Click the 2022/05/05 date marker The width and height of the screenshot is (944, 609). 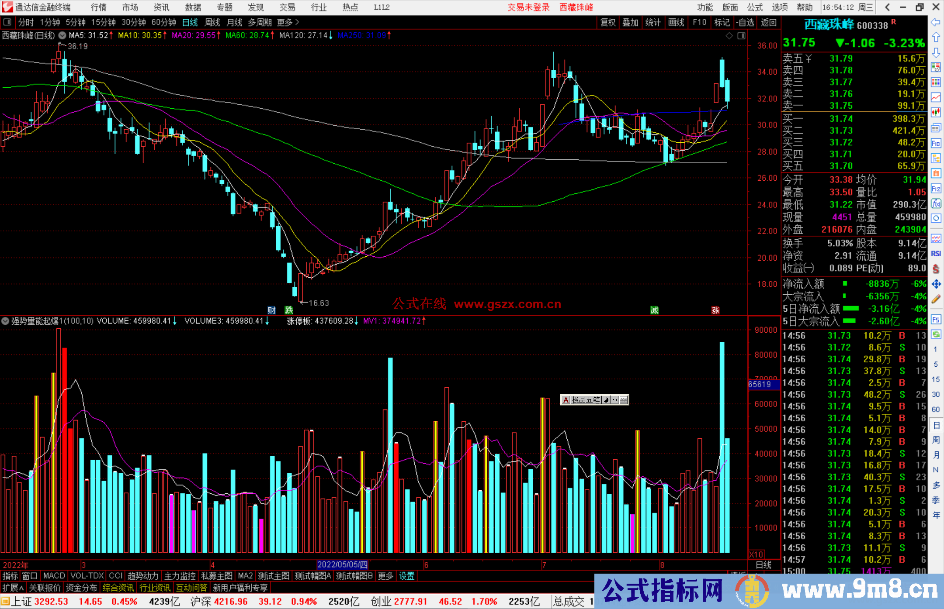pyautogui.click(x=343, y=564)
